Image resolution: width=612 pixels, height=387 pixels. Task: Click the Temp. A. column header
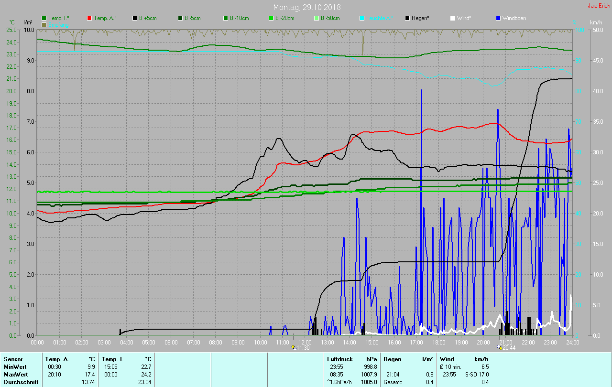click(x=57, y=359)
